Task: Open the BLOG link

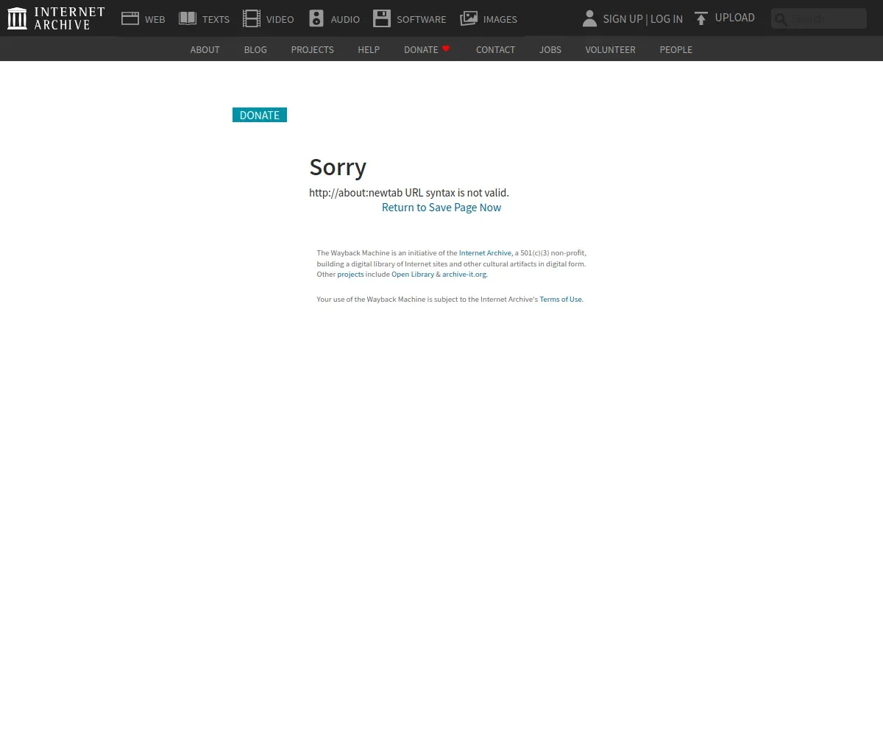Action: [x=255, y=49]
